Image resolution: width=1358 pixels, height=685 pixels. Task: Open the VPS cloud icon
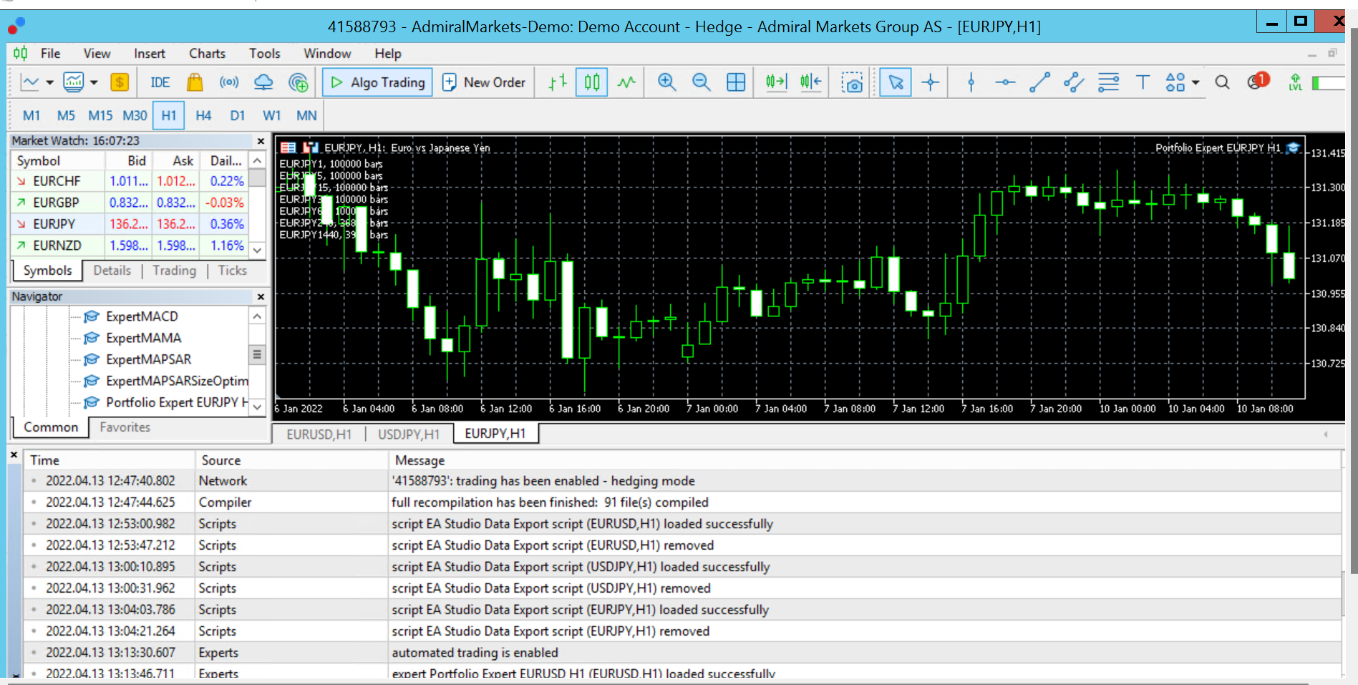click(x=263, y=82)
